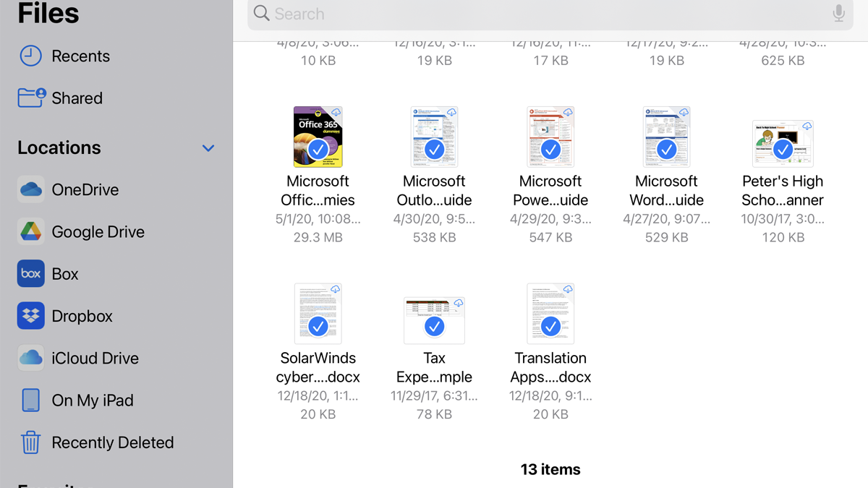The height and width of the screenshot is (488, 868).
Task: Tap the SolarWinds cyber docx filename
Action: [318, 367]
